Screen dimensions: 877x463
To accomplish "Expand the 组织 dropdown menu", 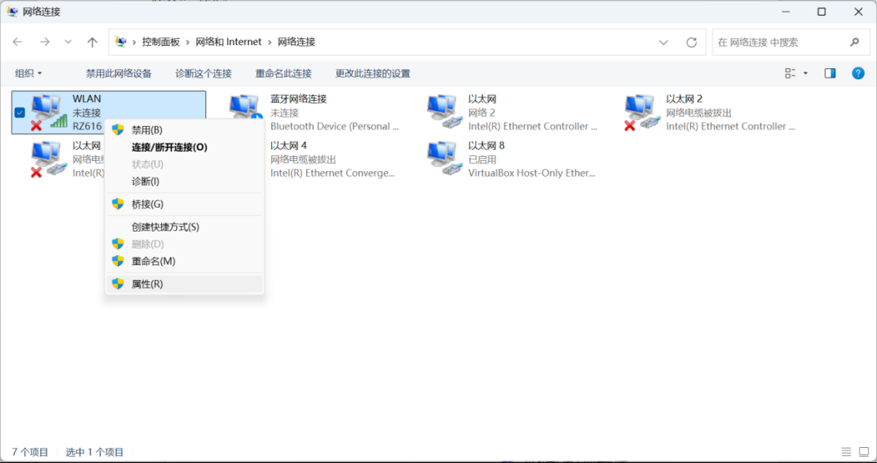I will [29, 73].
